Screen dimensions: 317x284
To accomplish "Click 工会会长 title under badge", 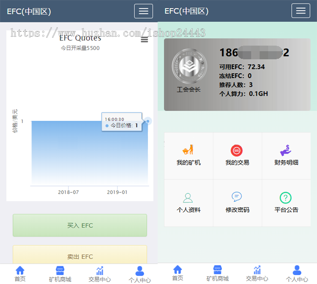I will [x=189, y=89].
